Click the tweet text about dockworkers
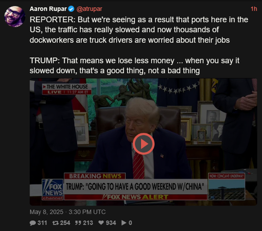Image resolution: width=262 pixels, height=231 pixels. point(139,30)
